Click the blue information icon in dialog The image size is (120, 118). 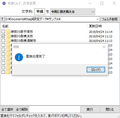click(19, 57)
